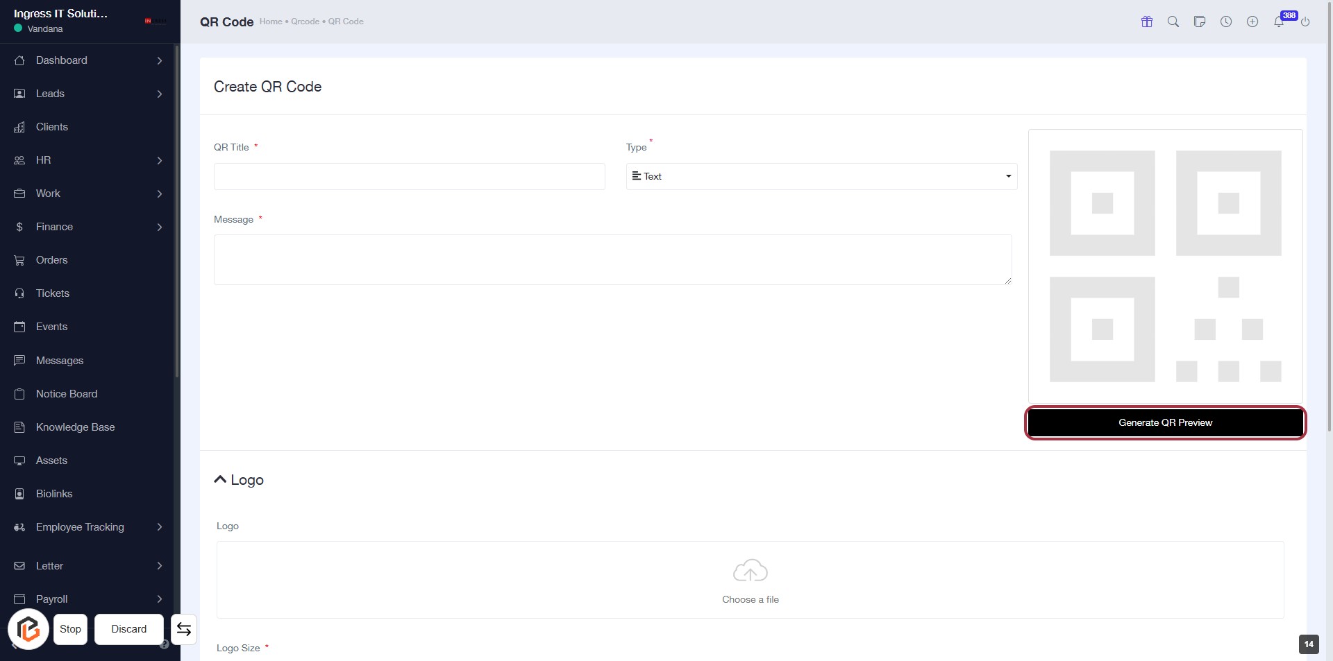Image resolution: width=1333 pixels, height=661 pixels.
Task: Go to Biolinks in the sidebar
Action: 54,494
